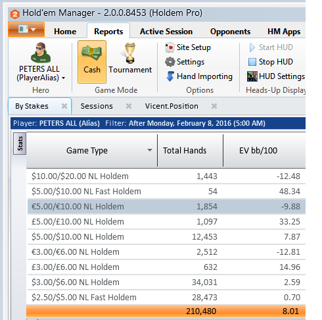This screenshot has width=322, height=320.
Task: Open Site Setup cards icon
Action: tap(170, 47)
